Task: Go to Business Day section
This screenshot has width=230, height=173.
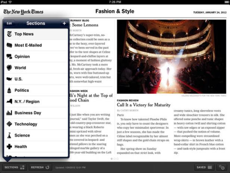Action: 36,113
